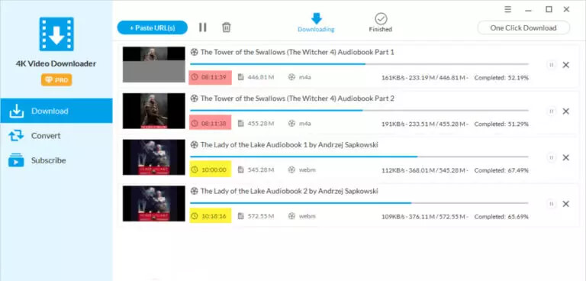Click thumbnail of Witcher 4 Audiobook Part 1
This screenshot has width=586, height=281.
coord(154,64)
